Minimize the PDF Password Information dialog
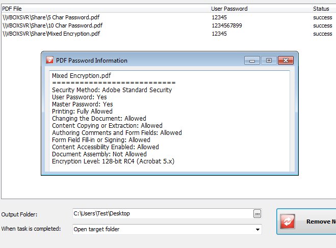This screenshot has height=248, width=336. [252, 60]
